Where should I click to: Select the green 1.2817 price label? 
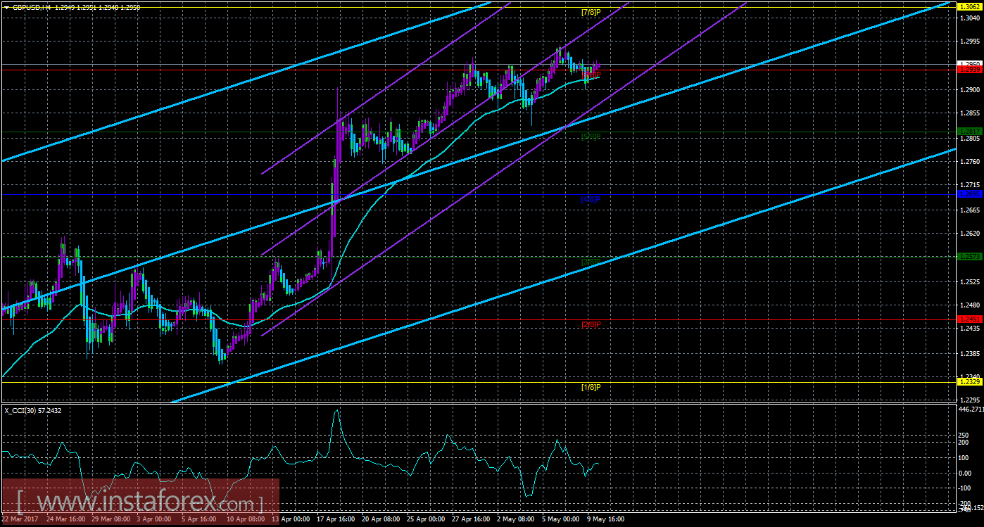969,132
